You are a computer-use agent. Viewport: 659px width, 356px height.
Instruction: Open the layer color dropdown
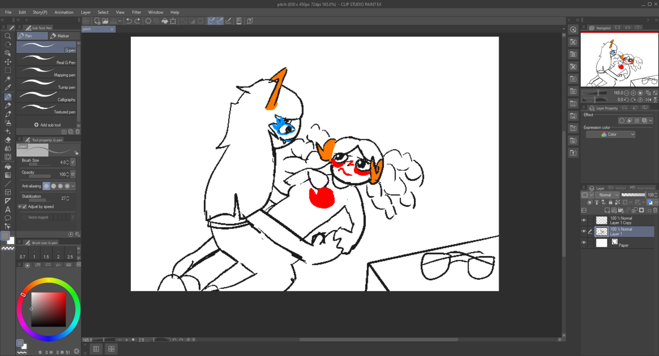point(656,202)
